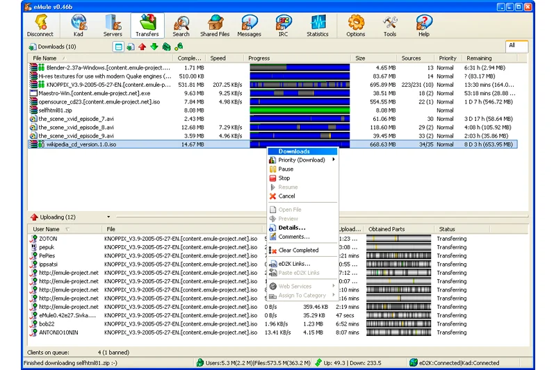Screen dimensions: 554x370
Task: Open the IRC chat panel
Action: point(283,26)
